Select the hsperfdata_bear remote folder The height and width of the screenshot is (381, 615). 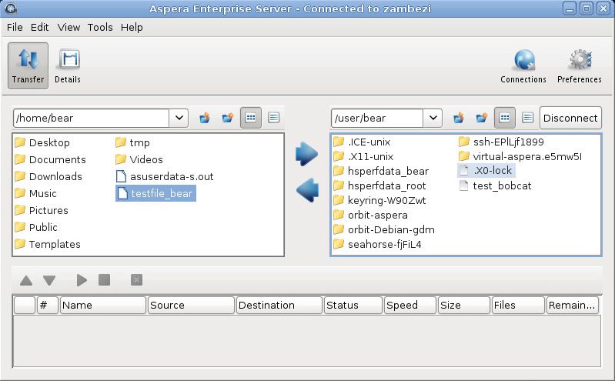381,171
